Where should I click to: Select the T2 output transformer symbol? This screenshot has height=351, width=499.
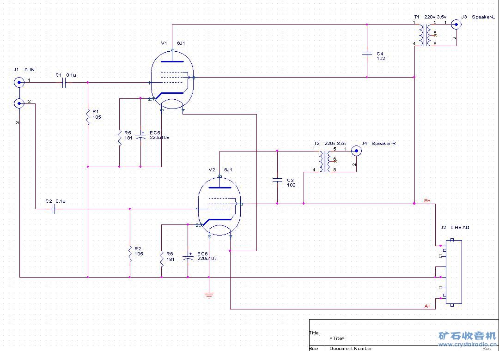tap(324, 161)
